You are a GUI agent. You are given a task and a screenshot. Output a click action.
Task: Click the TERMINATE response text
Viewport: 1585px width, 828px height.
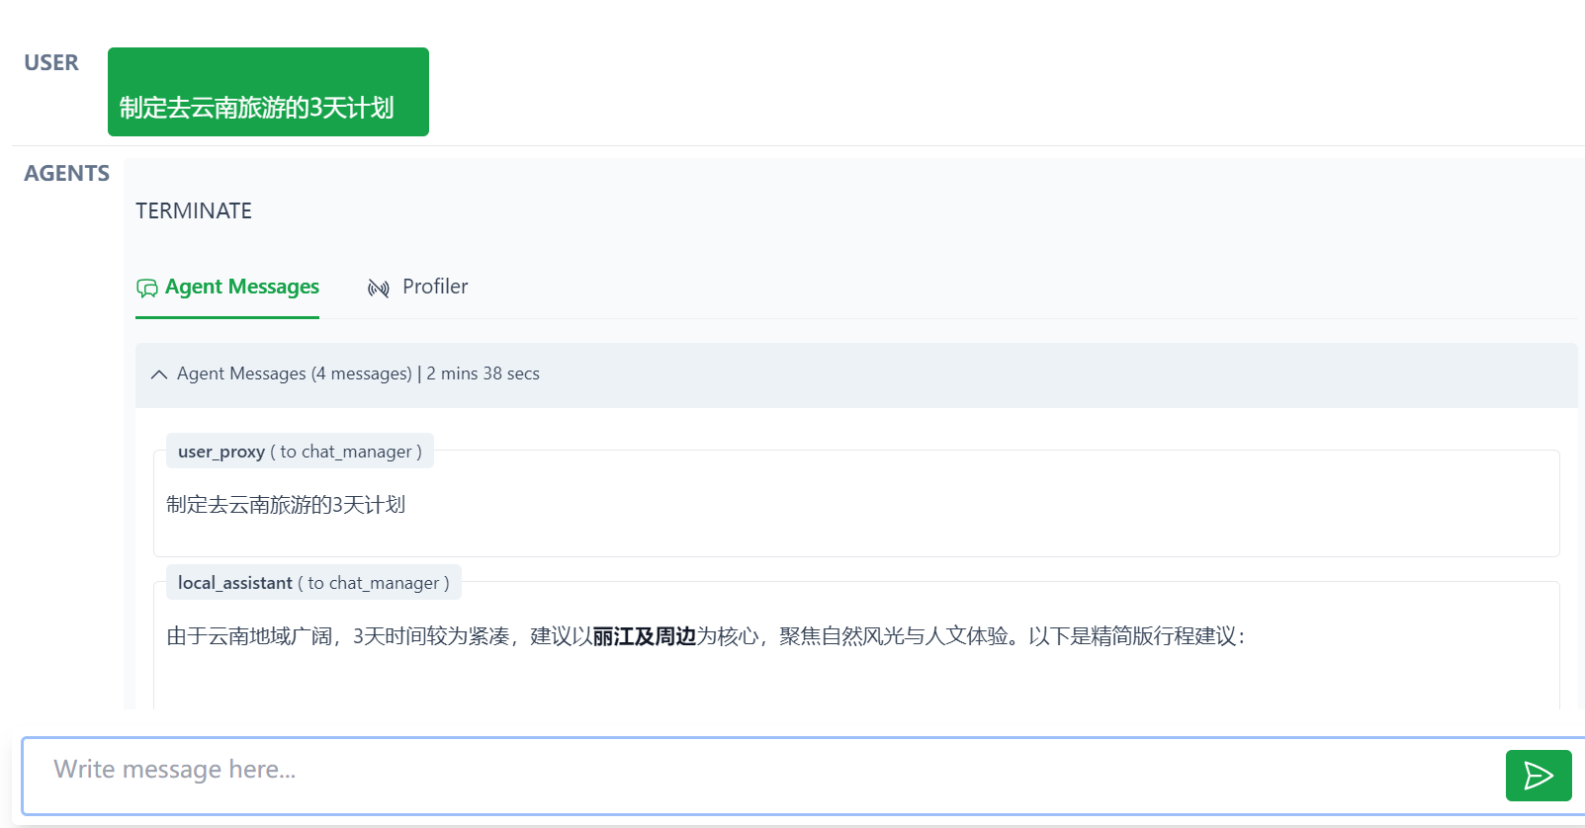[x=194, y=211]
